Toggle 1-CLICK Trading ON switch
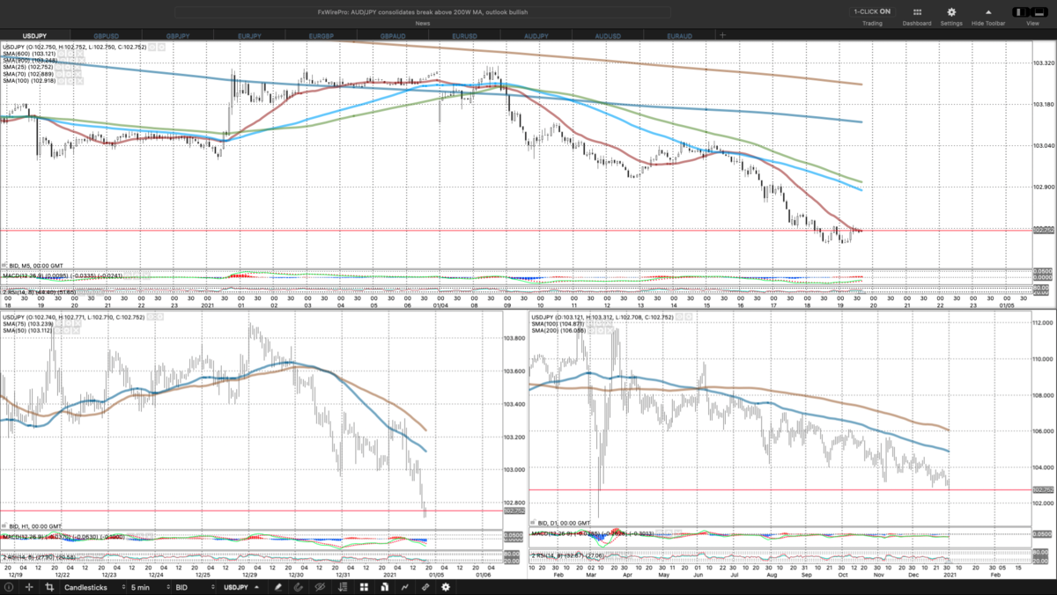 click(872, 11)
